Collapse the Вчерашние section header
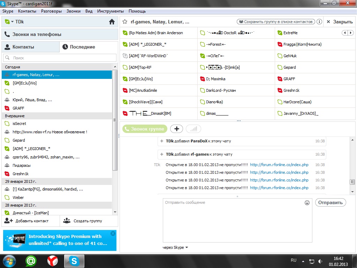 tap(57, 116)
